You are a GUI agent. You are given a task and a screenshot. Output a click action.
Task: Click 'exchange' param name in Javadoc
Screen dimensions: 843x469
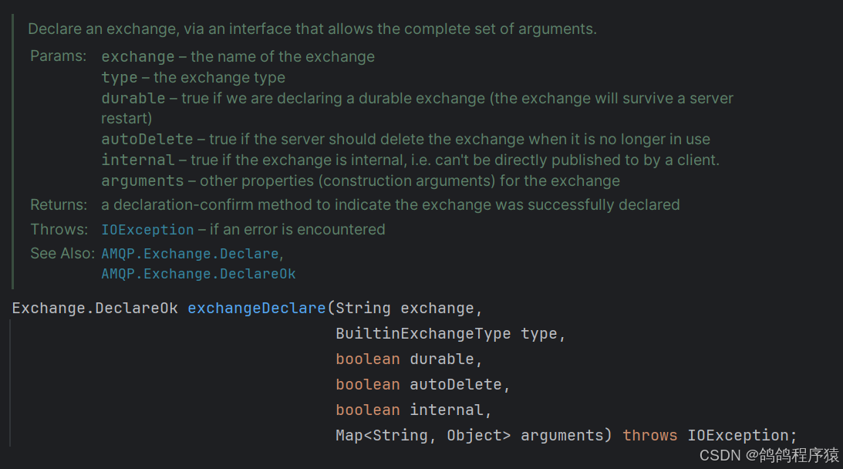point(137,57)
